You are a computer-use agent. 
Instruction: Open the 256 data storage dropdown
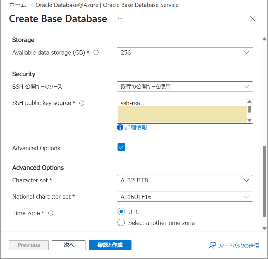(185, 52)
